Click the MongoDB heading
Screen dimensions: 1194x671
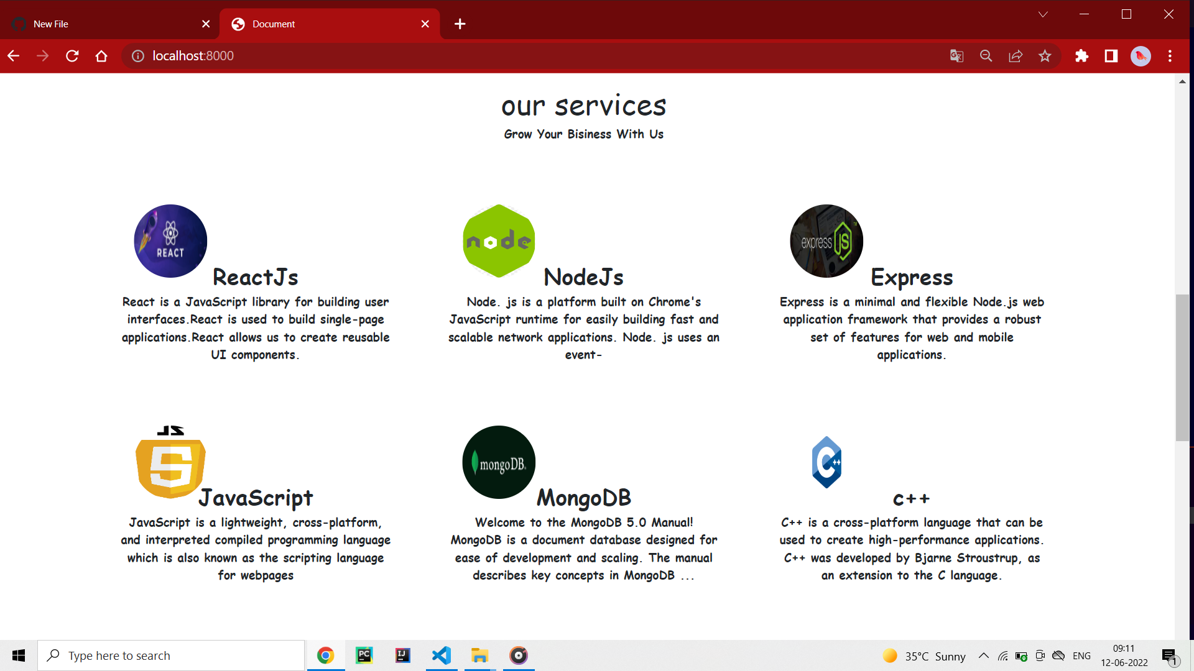584,498
